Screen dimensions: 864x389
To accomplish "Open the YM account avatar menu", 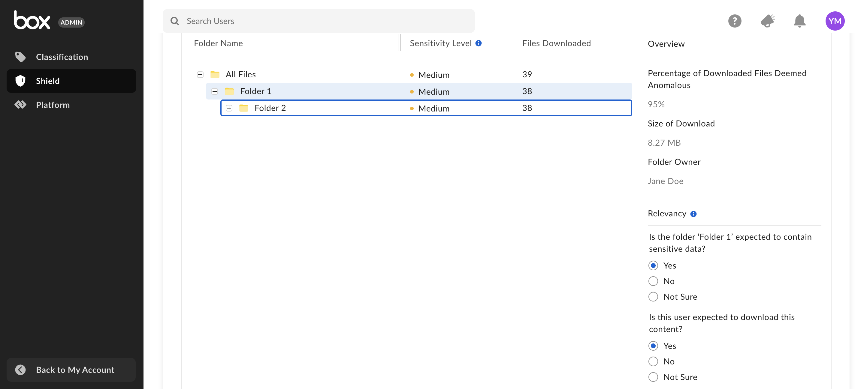I will (835, 21).
